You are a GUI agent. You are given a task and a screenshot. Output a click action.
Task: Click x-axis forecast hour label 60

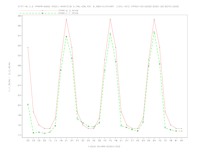click(x=138, y=140)
